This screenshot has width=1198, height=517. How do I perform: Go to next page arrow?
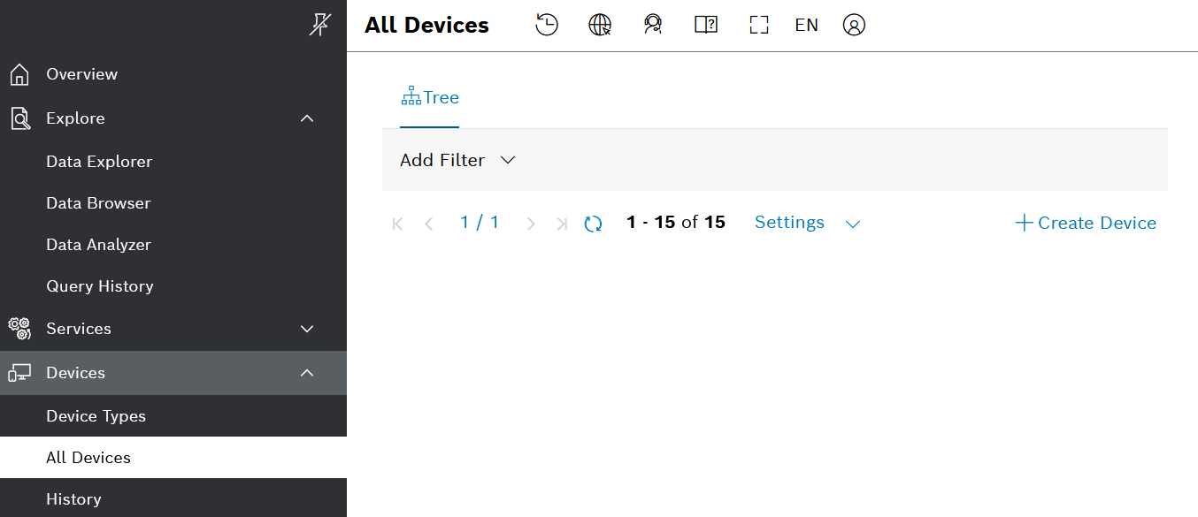pos(531,224)
